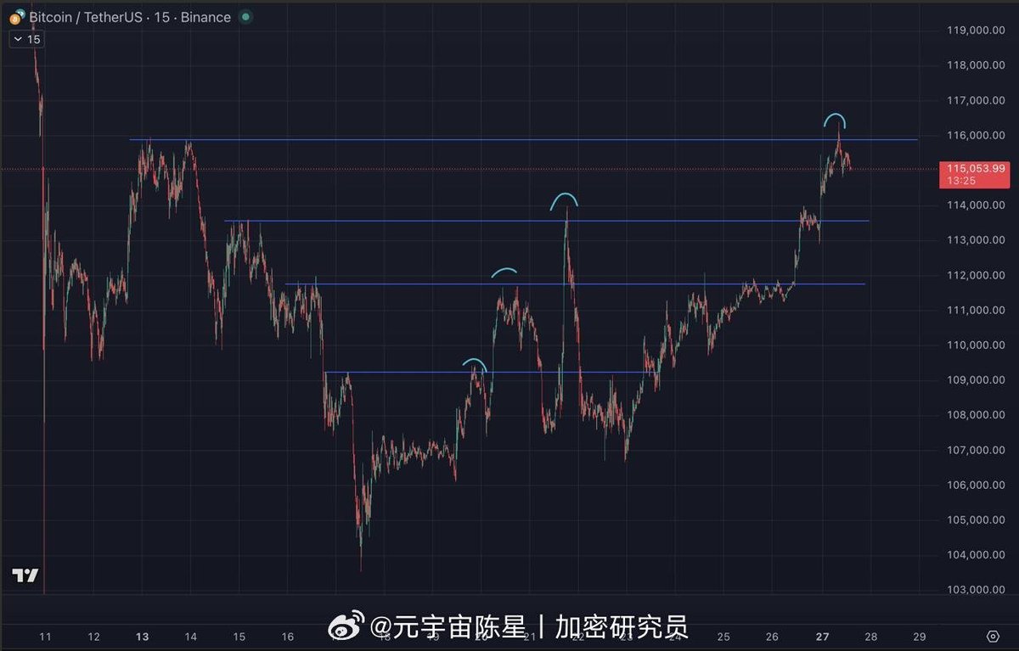
Task: Click the 108,000.00 price axis label
Action: [976, 415]
